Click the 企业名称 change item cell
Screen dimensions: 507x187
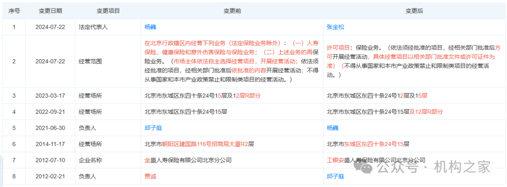[x=90, y=160]
